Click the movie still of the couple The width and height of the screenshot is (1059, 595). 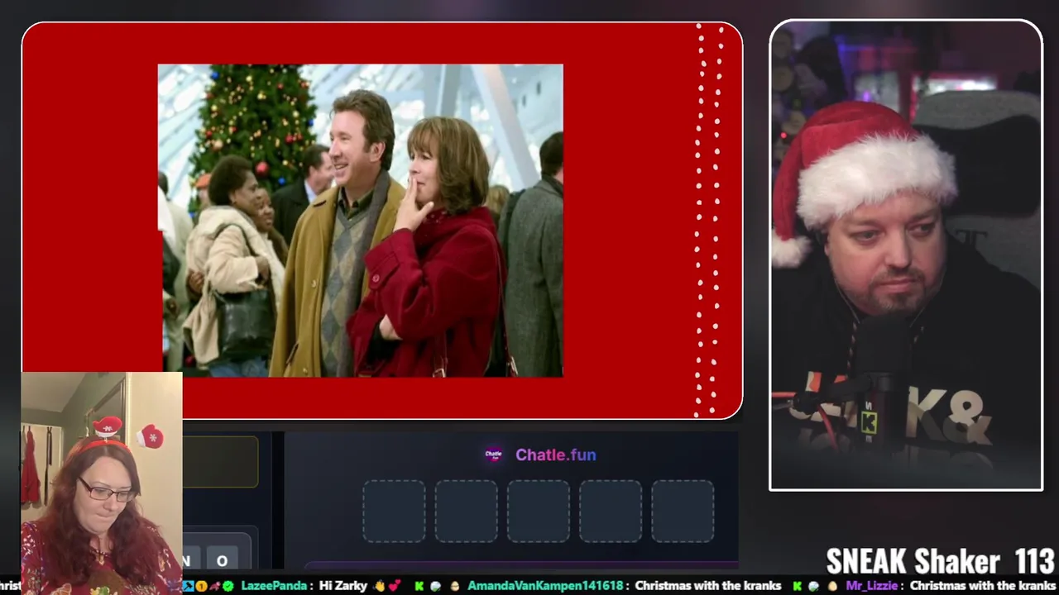361,221
